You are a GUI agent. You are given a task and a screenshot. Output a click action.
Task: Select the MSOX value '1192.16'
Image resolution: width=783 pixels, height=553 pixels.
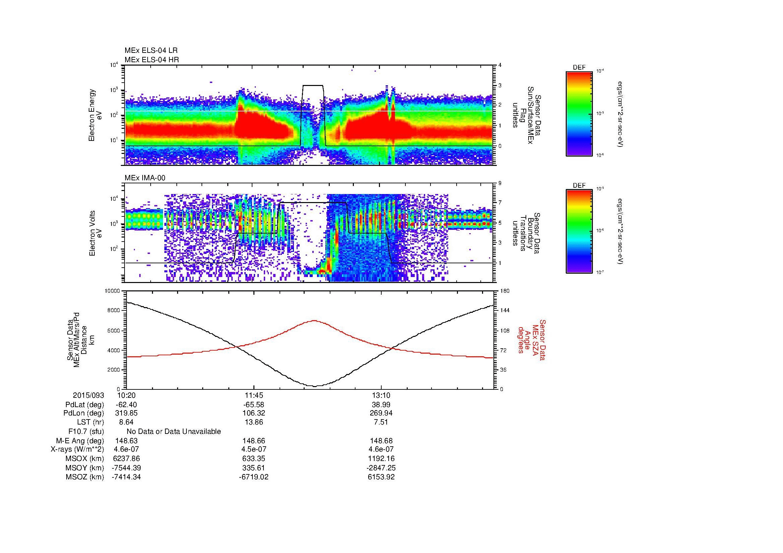point(381,459)
